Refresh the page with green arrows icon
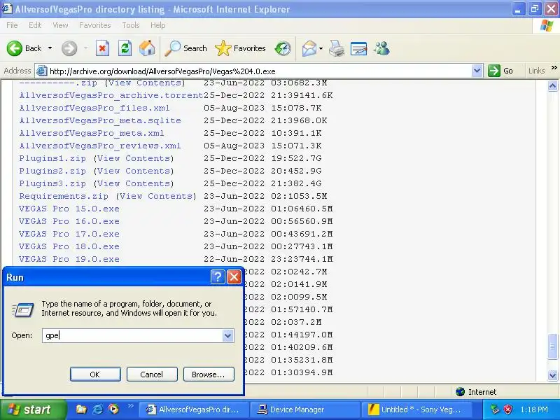 point(125,48)
